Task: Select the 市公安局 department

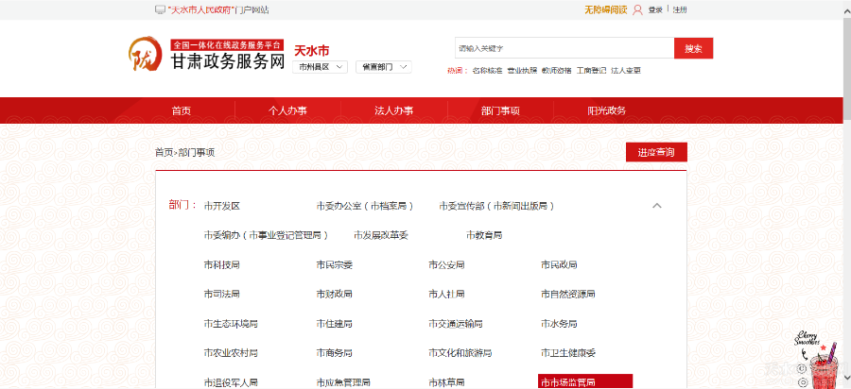Action: (x=446, y=264)
